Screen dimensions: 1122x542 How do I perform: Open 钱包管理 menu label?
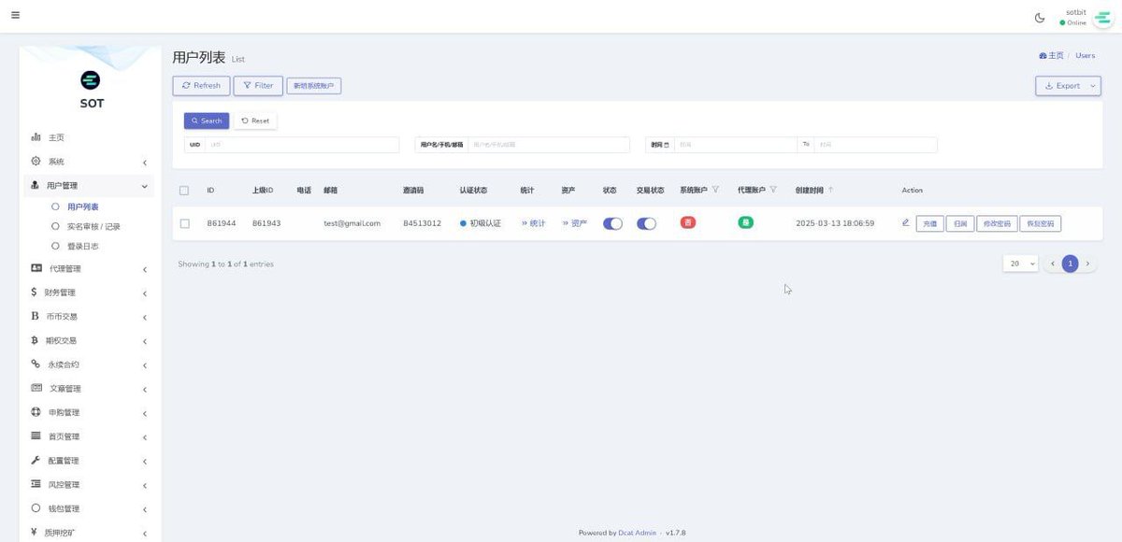[65, 509]
